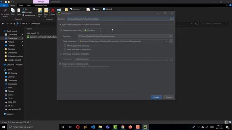The width and height of the screenshot is (232, 130).
Task: Open Visual Studio Code from taskbar
Action: [x=93, y=127]
